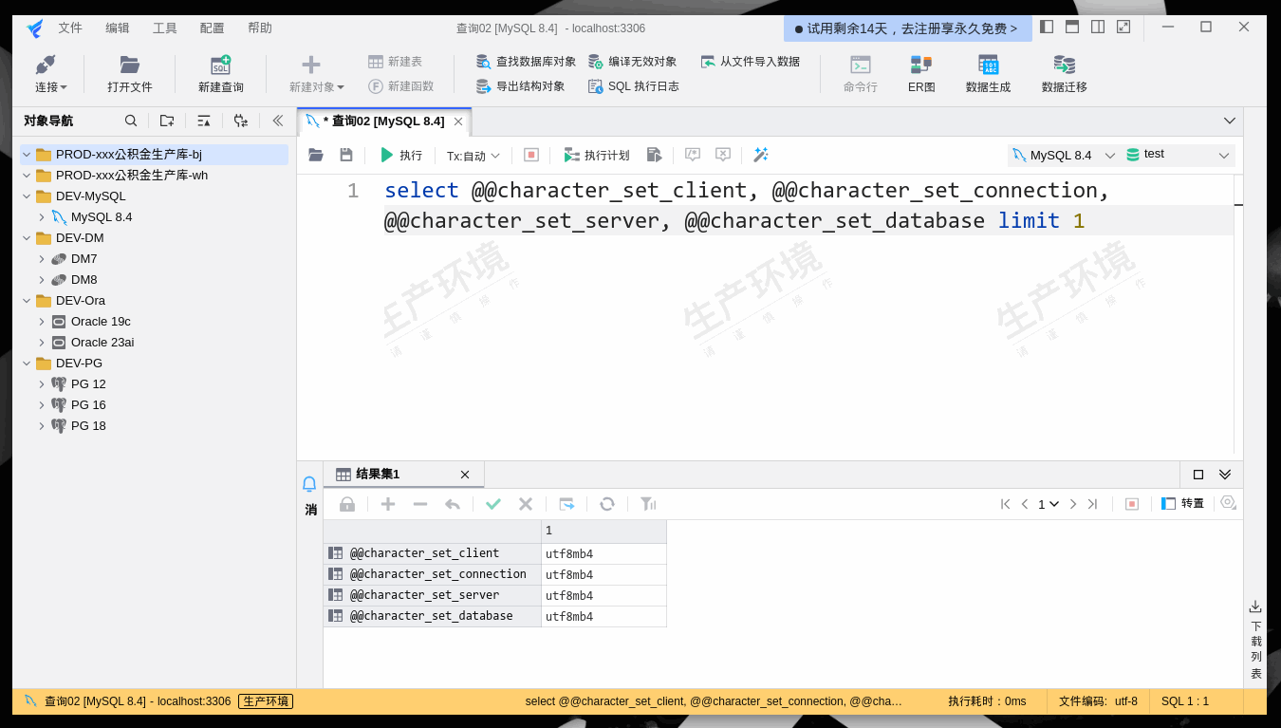Open the 配置 menu
The height and width of the screenshot is (728, 1281).
click(213, 28)
